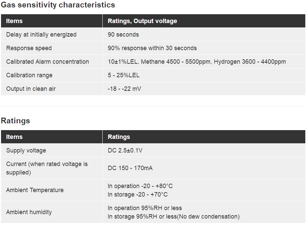Select the Calibrated Alarm concentration label
Image resolution: width=307 pixels, height=225 pixels.
click(47, 62)
